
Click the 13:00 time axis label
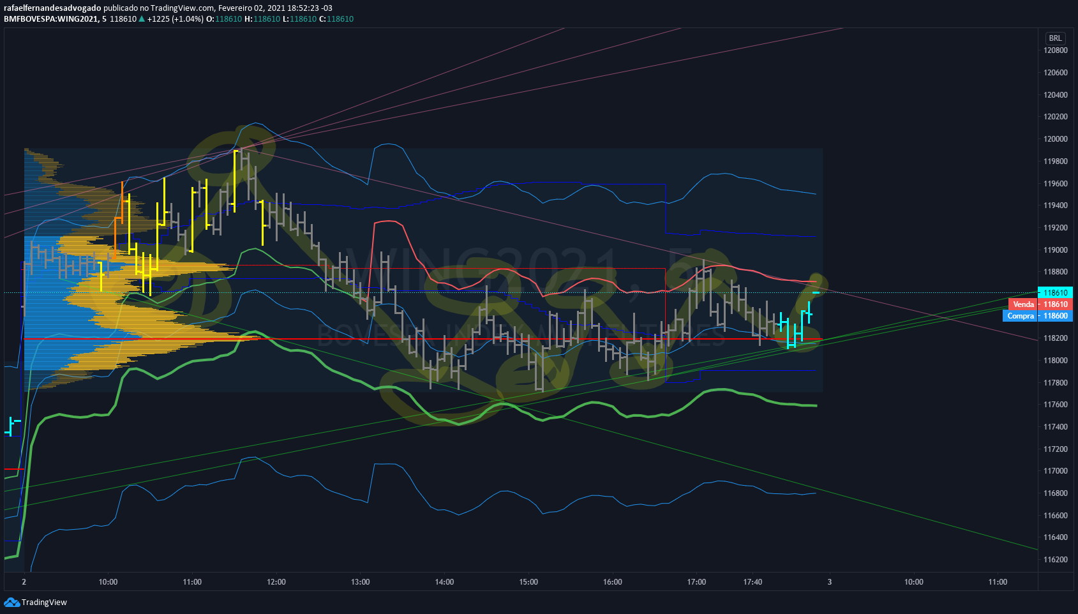pyautogui.click(x=361, y=582)
